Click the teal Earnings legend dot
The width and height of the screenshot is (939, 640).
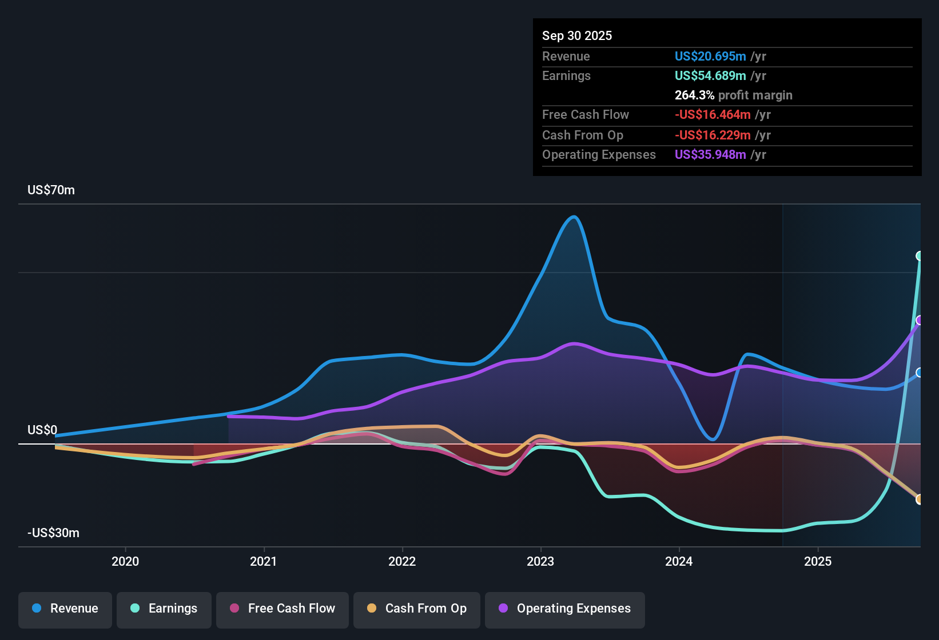135,609
